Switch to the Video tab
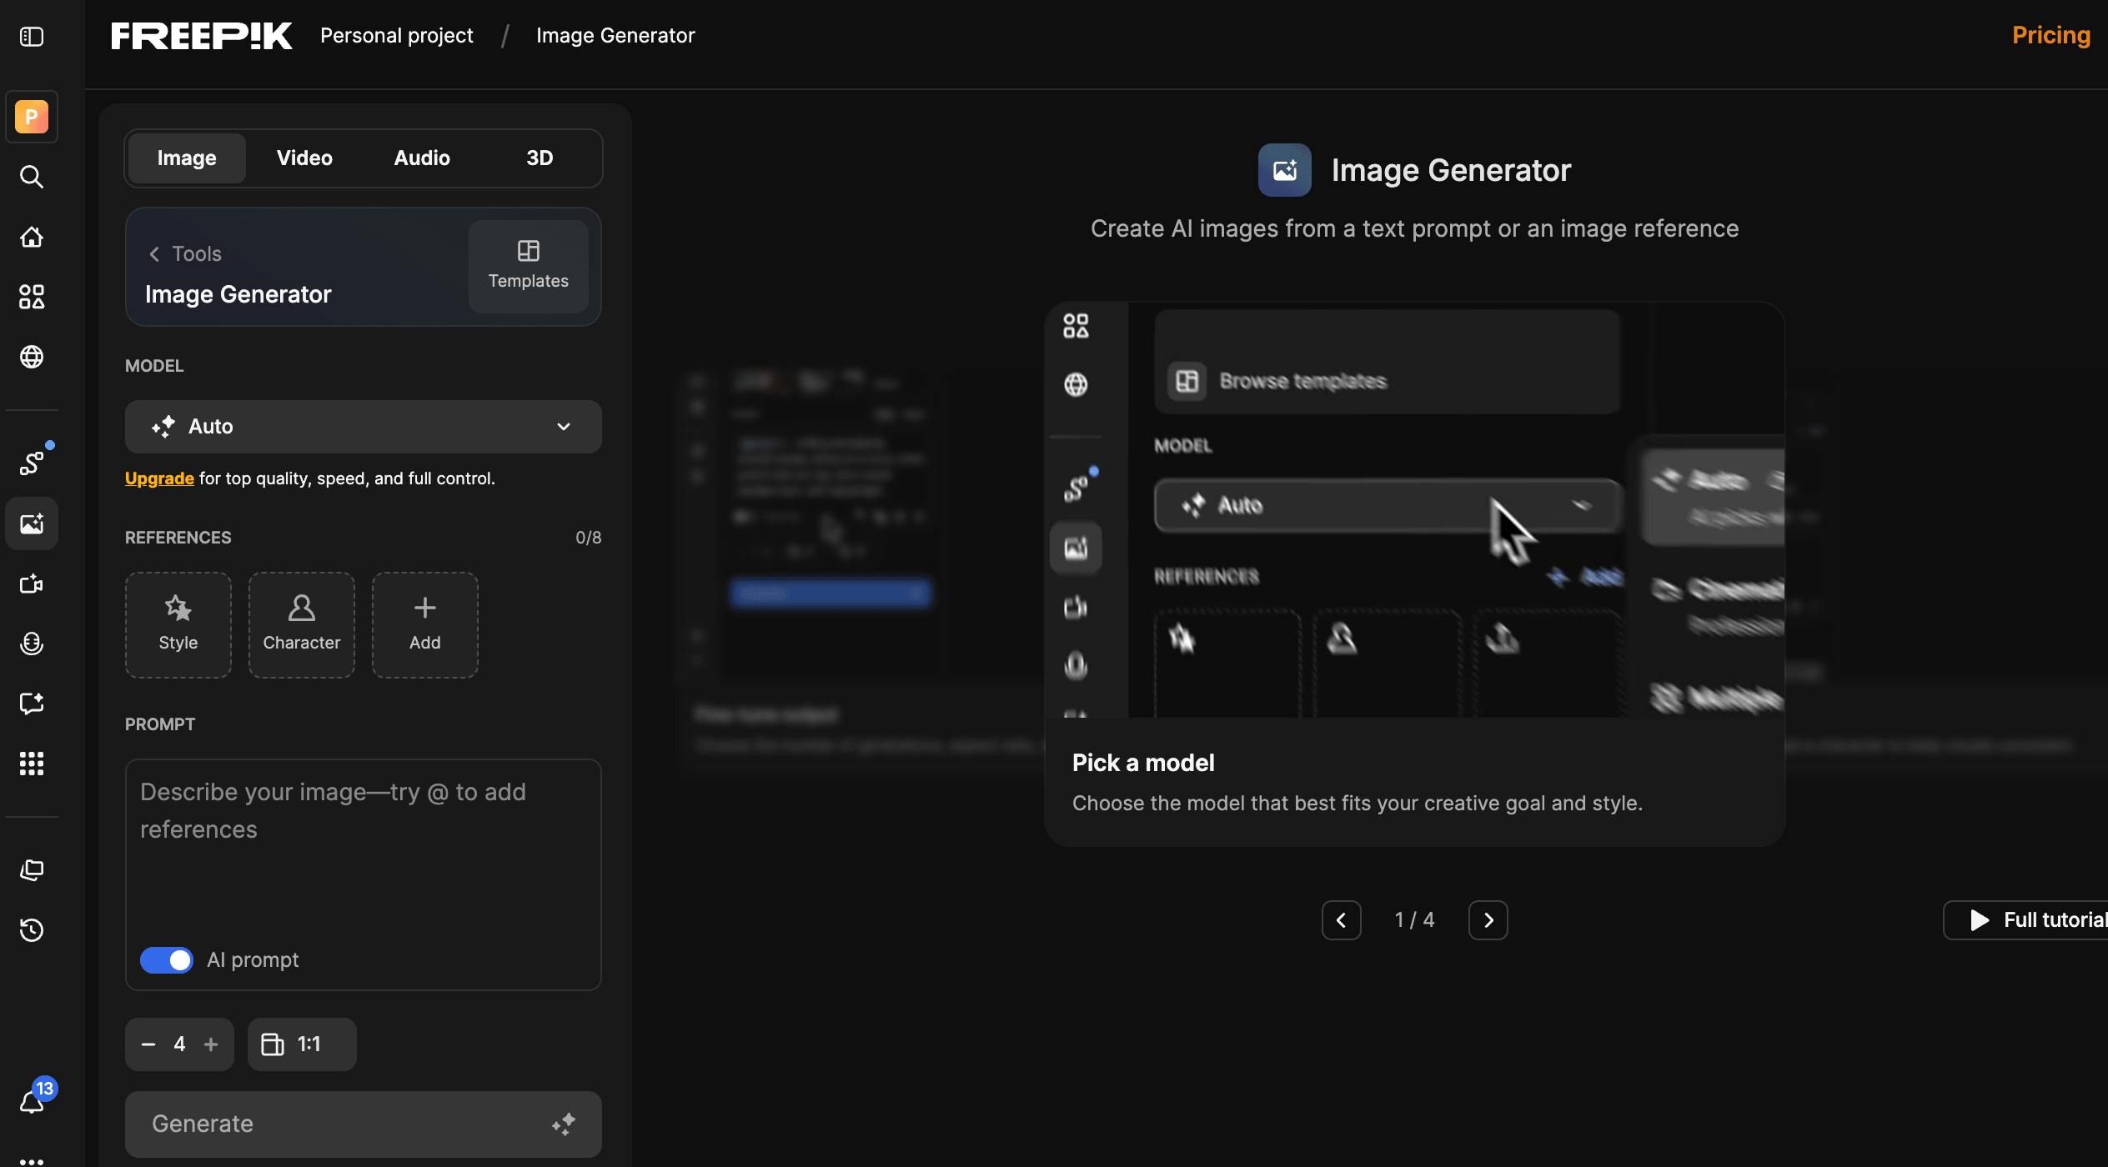2108x1167 pixels. [x=304, y=158]
